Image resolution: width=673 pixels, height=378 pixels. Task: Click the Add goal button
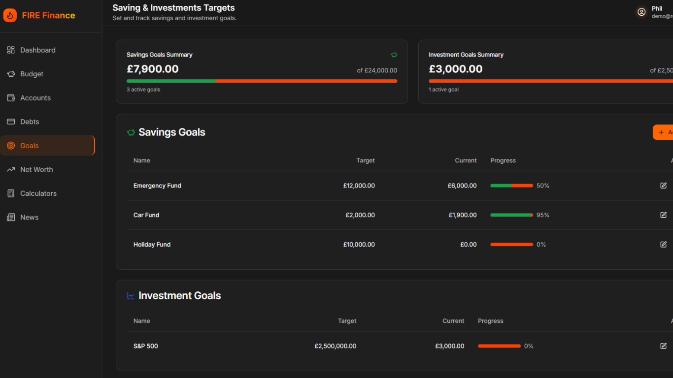[663, 132]
